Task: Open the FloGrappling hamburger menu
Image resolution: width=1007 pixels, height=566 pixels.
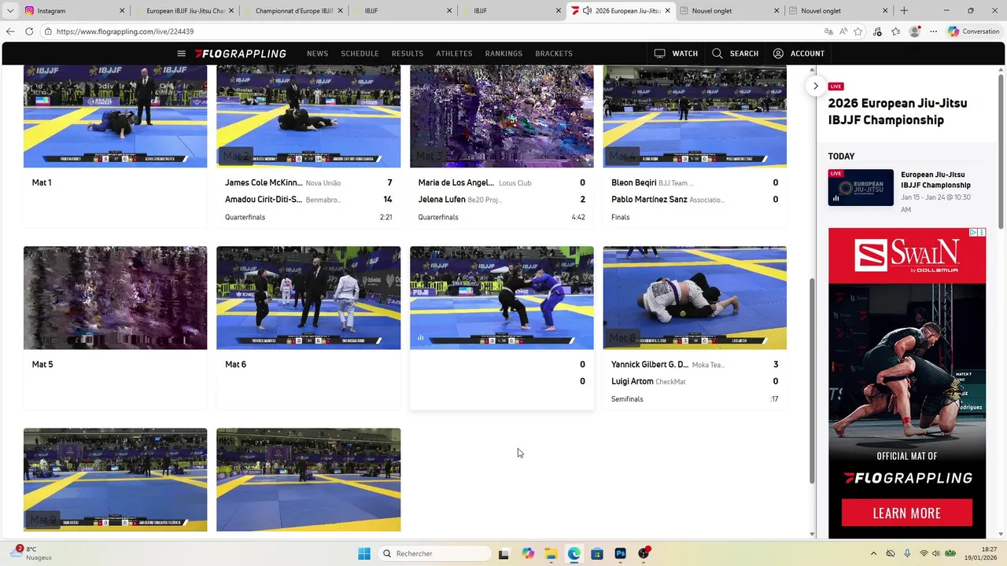Action: coord(181,53)
